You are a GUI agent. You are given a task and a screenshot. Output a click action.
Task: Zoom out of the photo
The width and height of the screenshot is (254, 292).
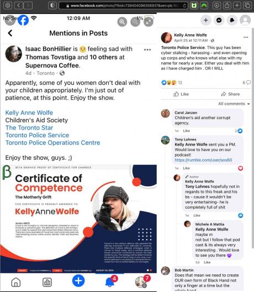pyautogui.click(x=135, y=22)
